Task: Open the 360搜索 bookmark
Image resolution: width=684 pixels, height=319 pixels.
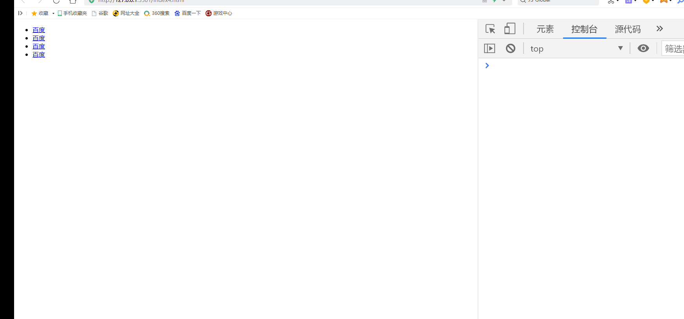Action: (x=157, y=13)
